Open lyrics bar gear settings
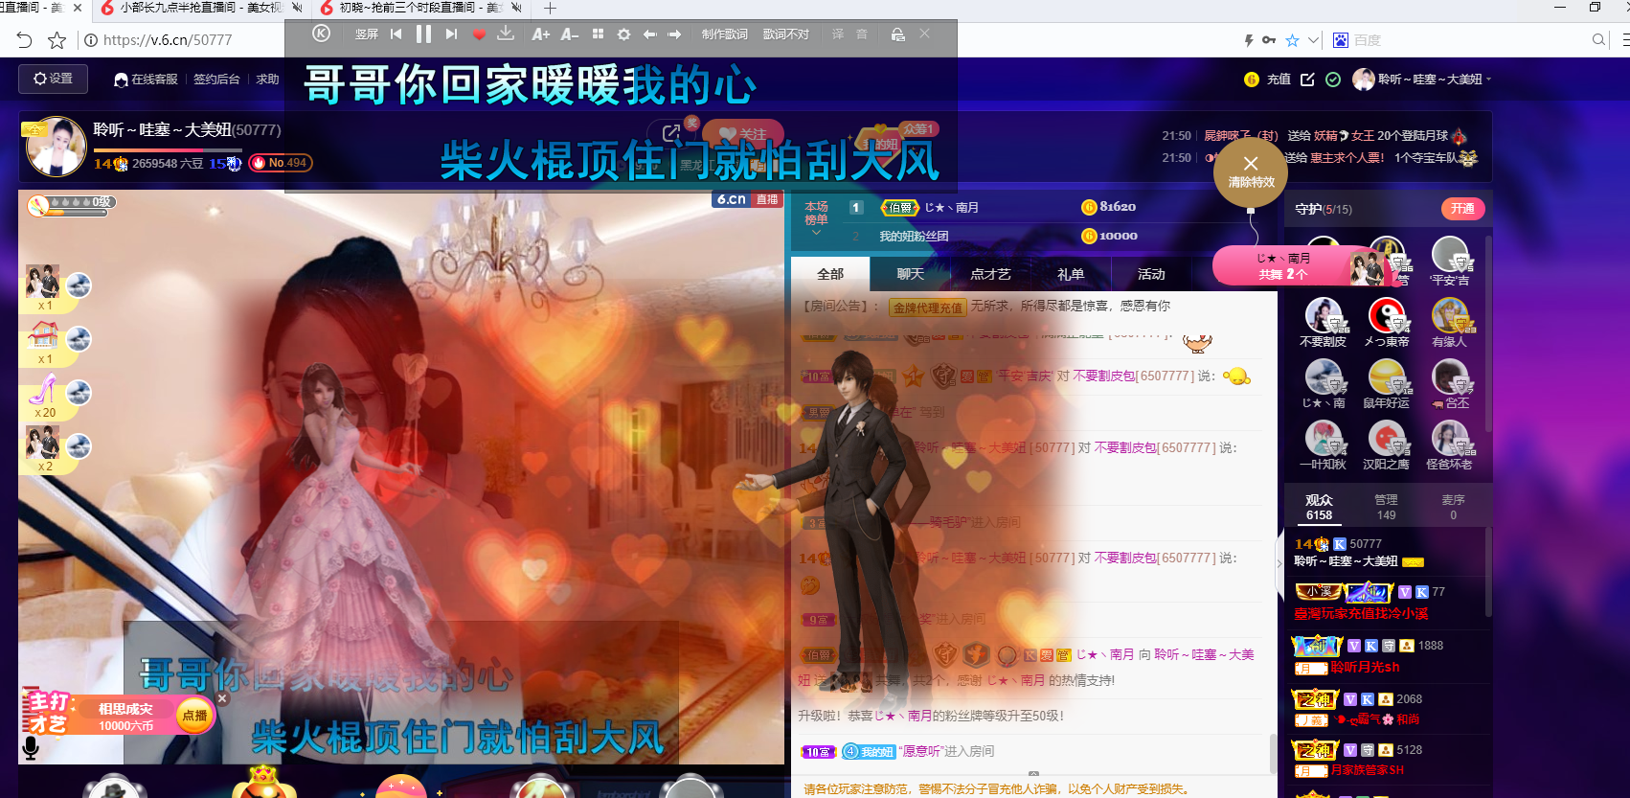 [623, 34]
